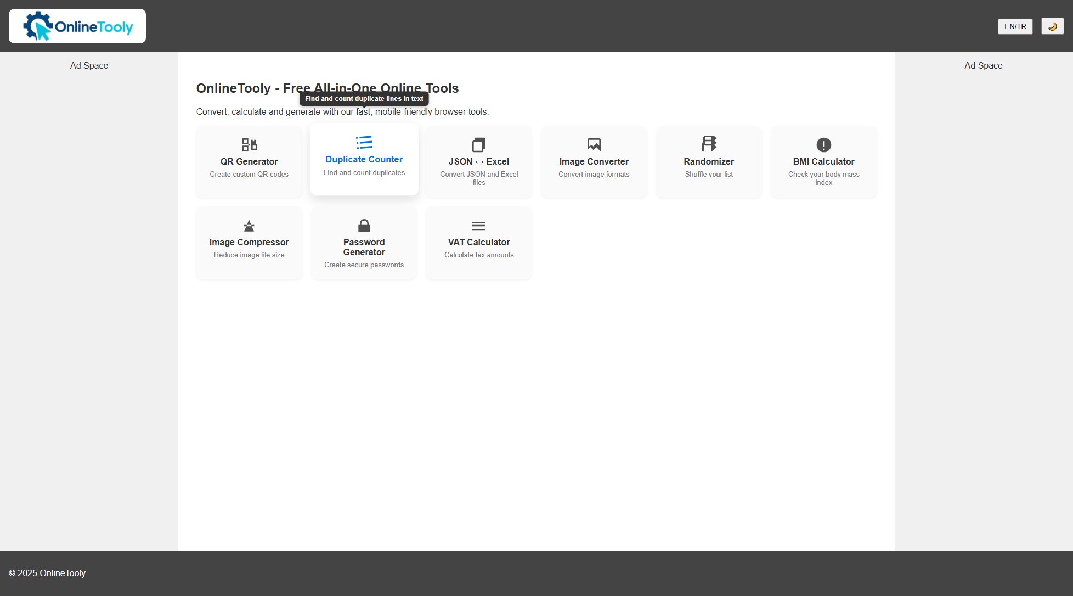Click 'Create secure passwords' text
1073x596 pixels.
[364, 265]
